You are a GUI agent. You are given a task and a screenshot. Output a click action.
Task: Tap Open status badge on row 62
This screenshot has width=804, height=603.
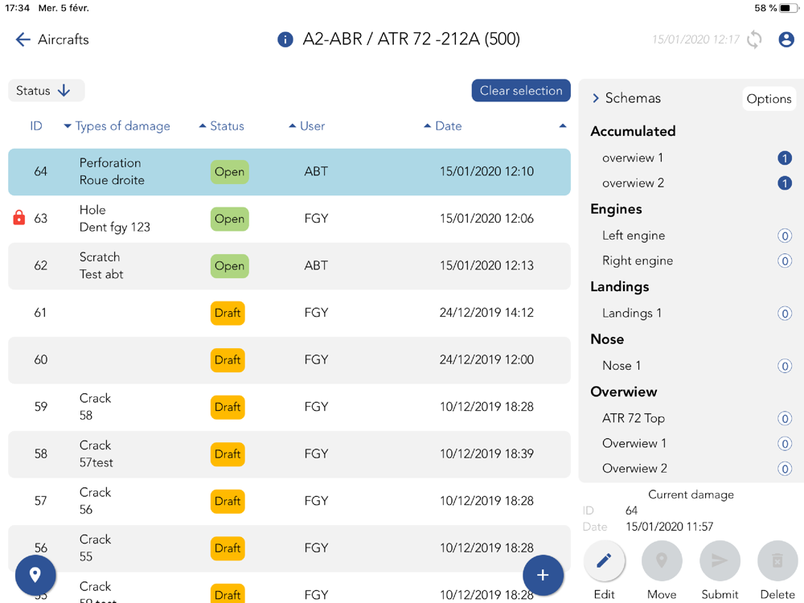tap(229, 266)
